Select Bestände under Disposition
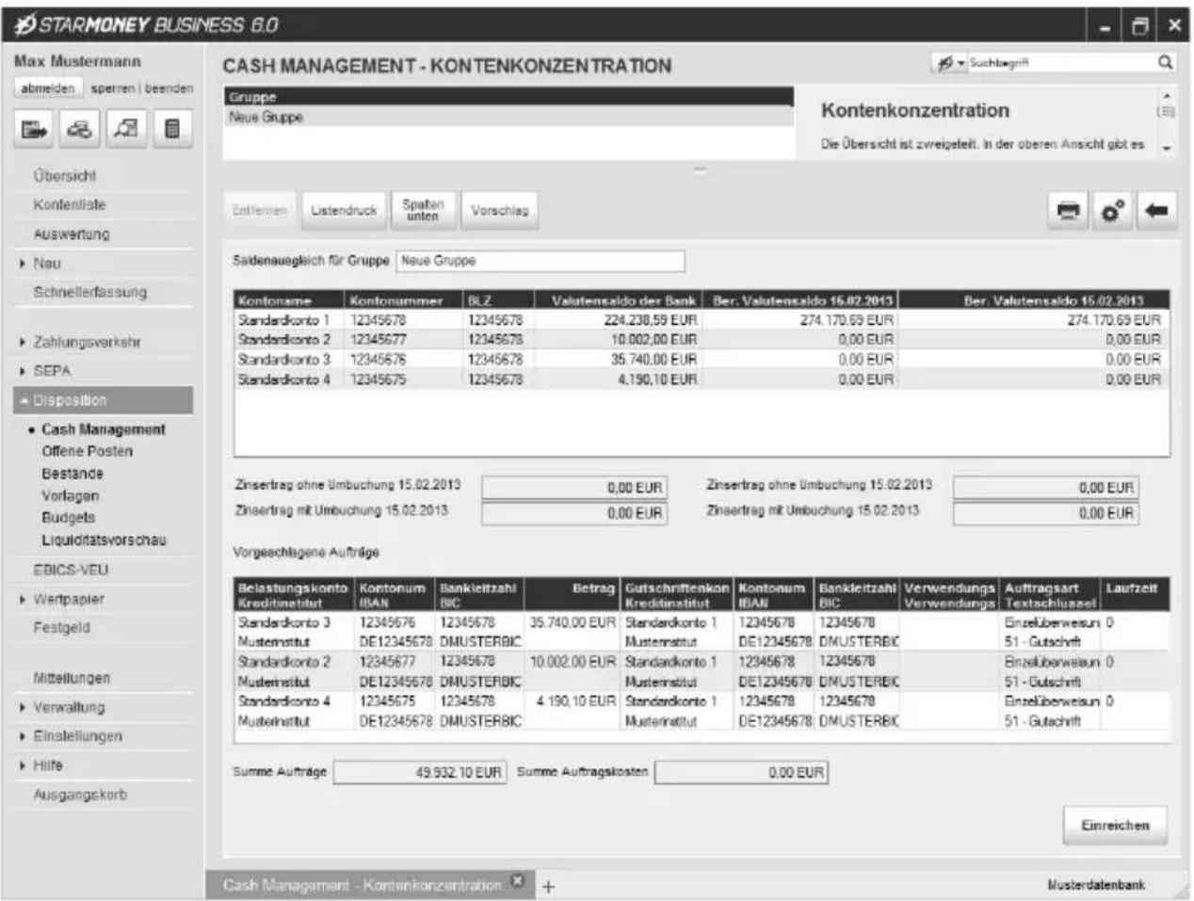The height and width of the screenshot is (901, 1194). [x=72, y=474]
